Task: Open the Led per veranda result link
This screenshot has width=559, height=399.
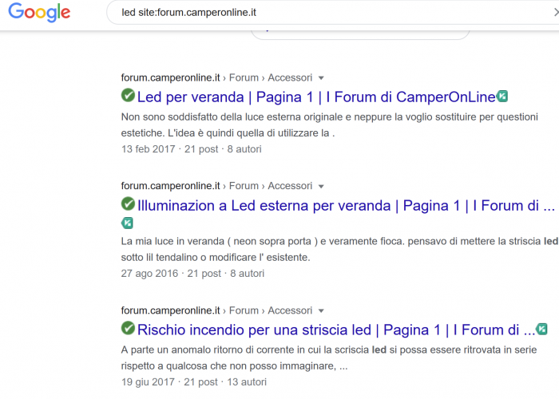Action: [316, 97]
